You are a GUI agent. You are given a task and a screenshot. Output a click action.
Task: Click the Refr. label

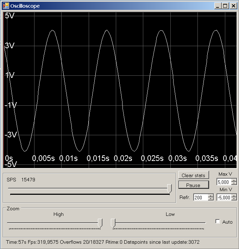[x=185, y=197]
